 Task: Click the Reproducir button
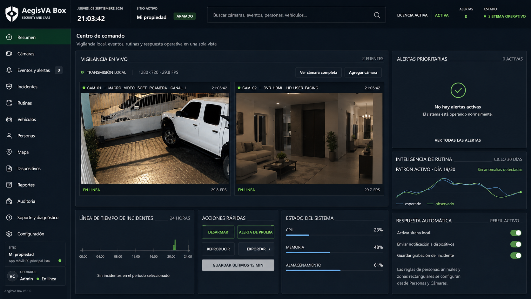(x=218, y=249)
